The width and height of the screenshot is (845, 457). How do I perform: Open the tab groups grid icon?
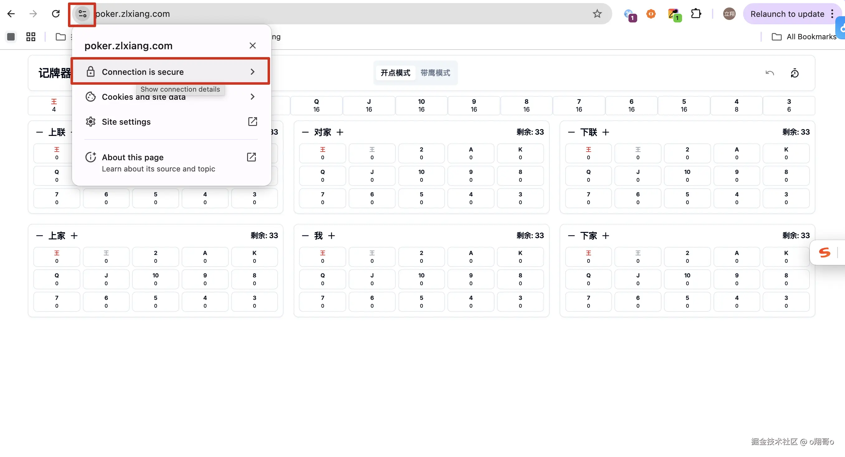point(31,37)
